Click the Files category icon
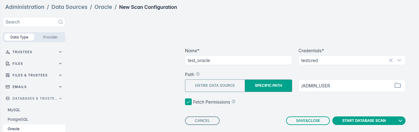This screenshot has height=132, width=419. coord(8,64)
